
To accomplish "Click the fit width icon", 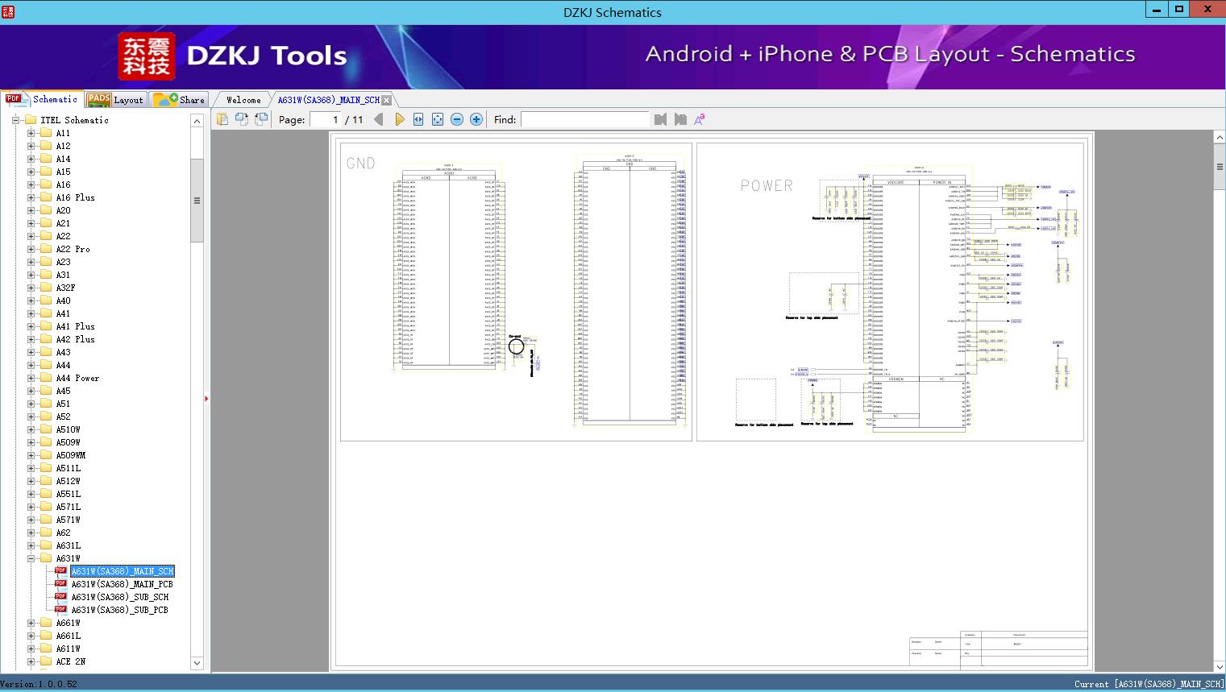I will (x=418, y=119).
